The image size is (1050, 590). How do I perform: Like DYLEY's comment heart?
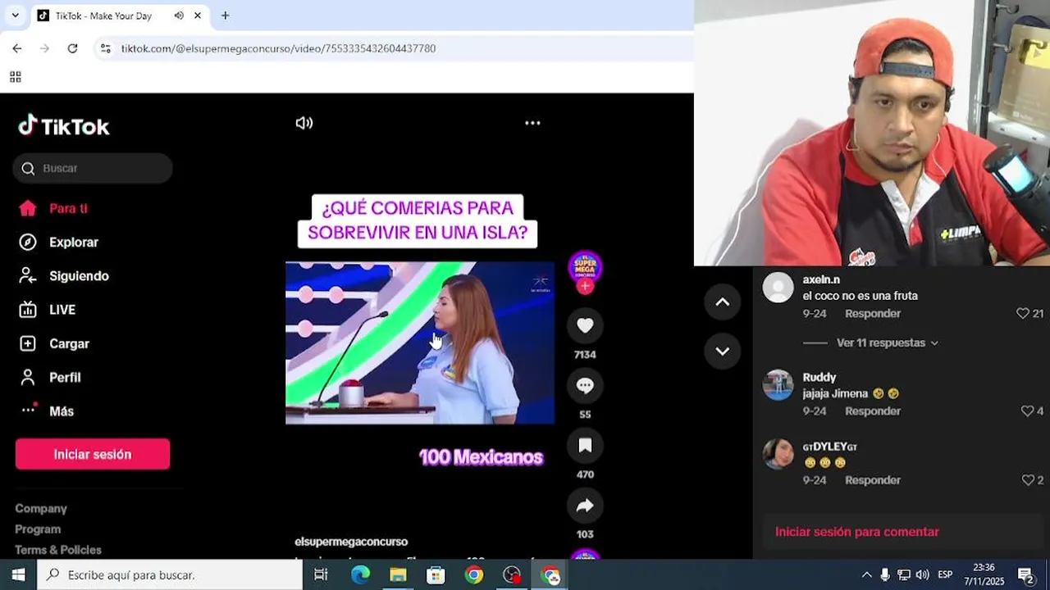1027,480
